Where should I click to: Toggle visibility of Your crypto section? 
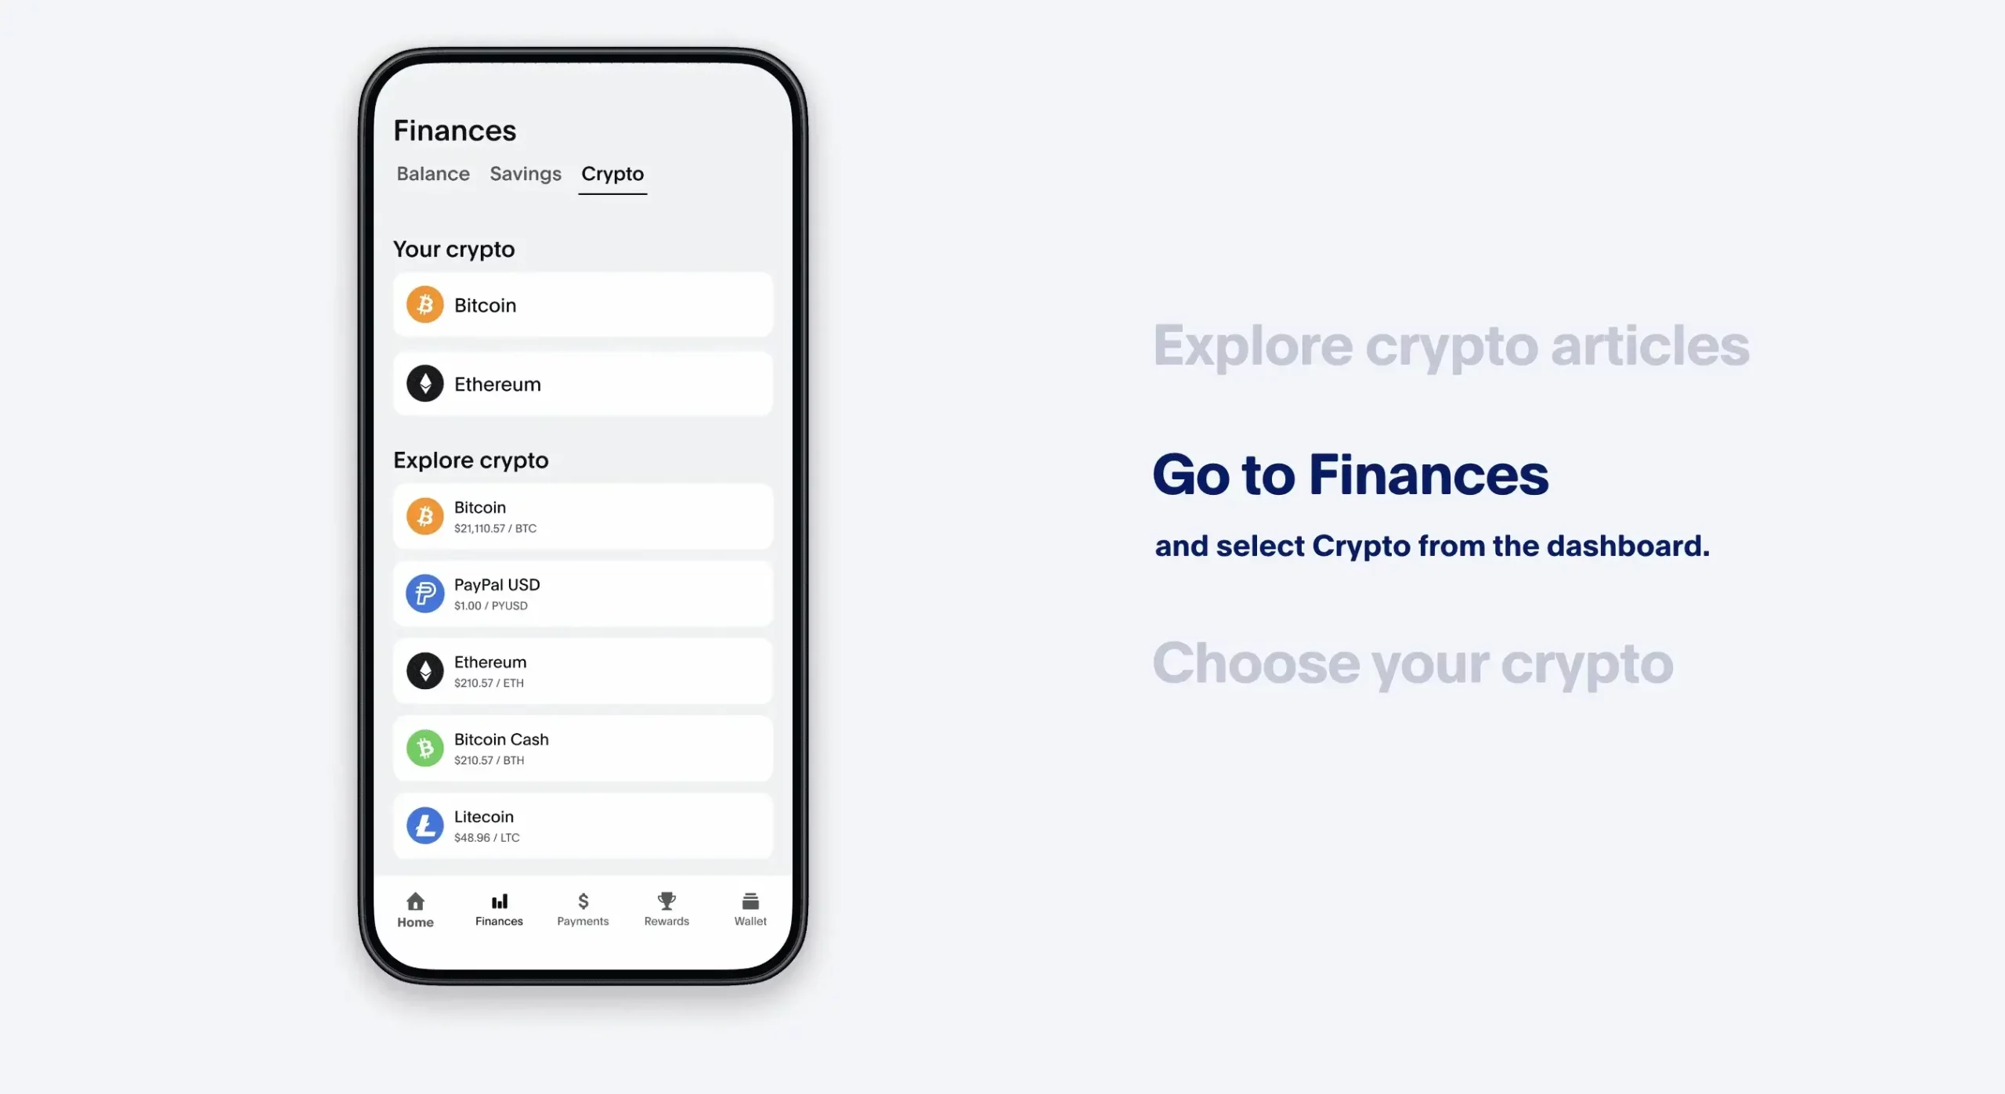(454, 248)
